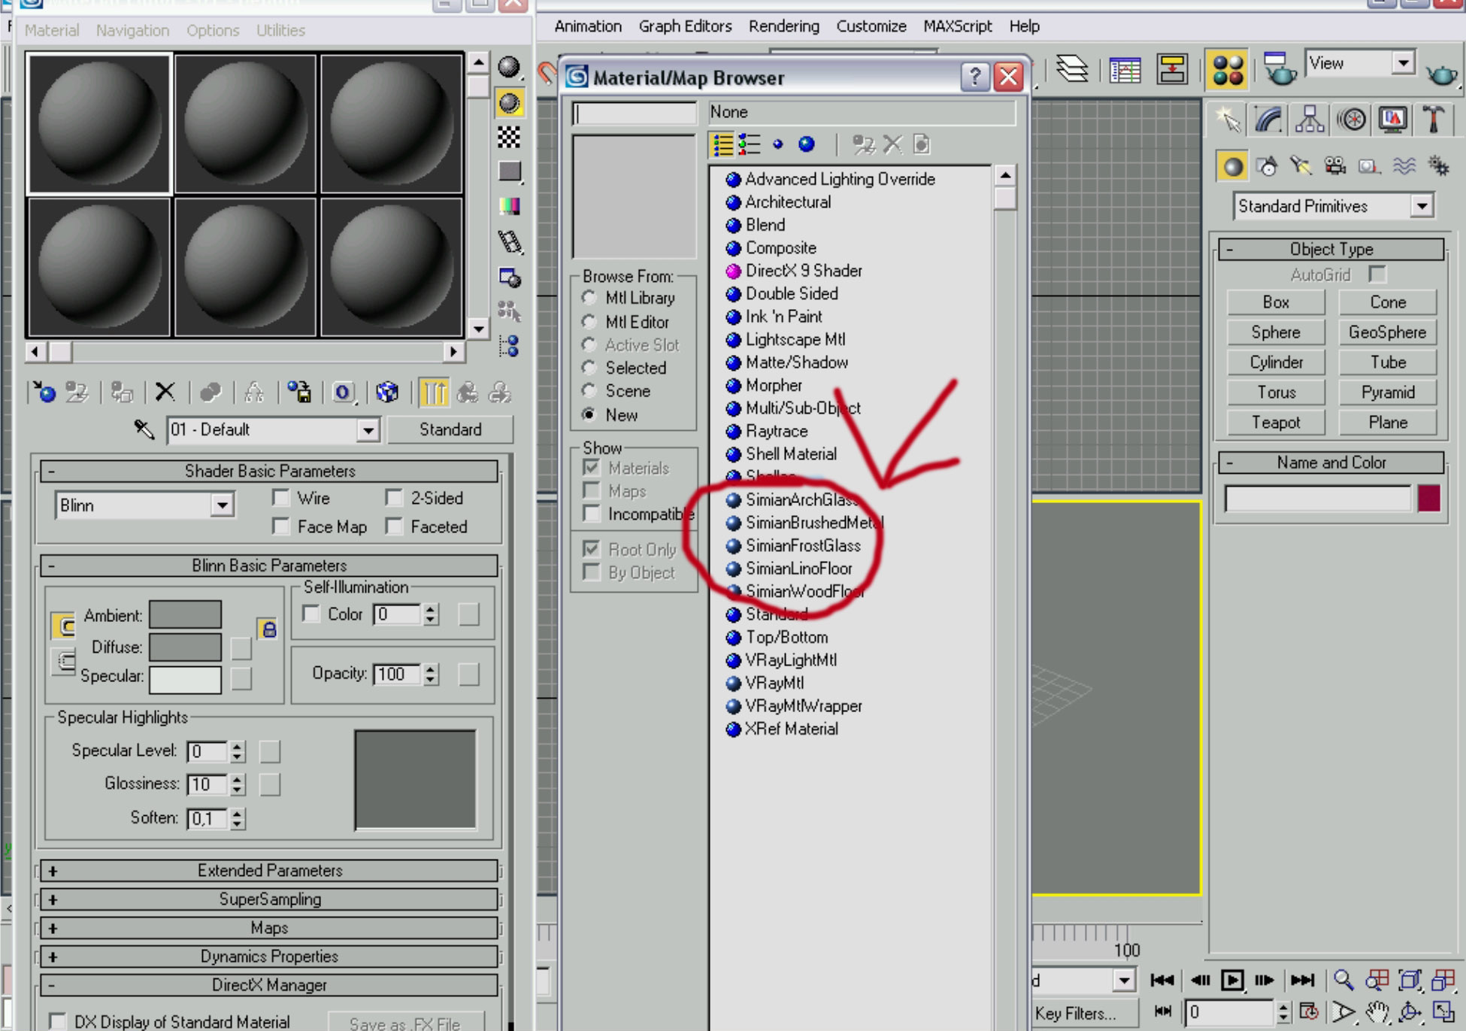1466x1031 pixels.
Task: Open the Standard Primitives dropdown
Action: click(x=1421, y=206)
